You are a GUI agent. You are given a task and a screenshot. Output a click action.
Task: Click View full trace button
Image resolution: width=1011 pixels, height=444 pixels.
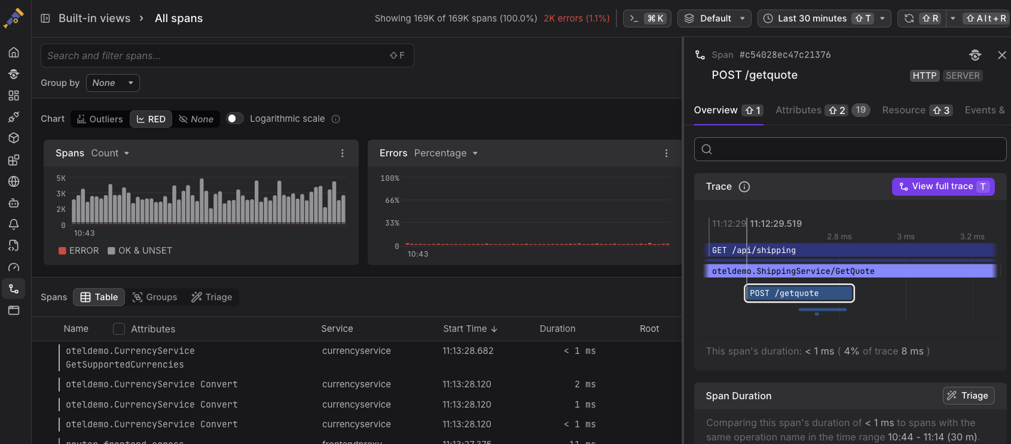coord(942,187)
